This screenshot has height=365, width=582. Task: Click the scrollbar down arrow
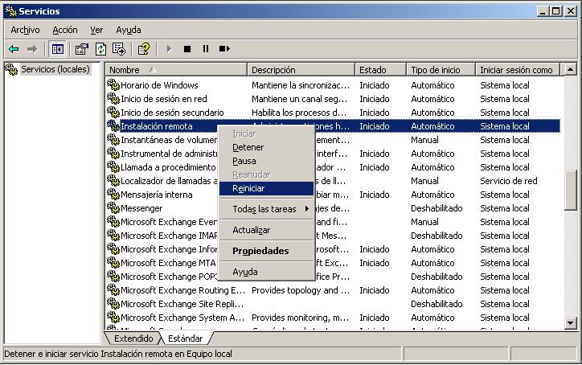[570, 322]
